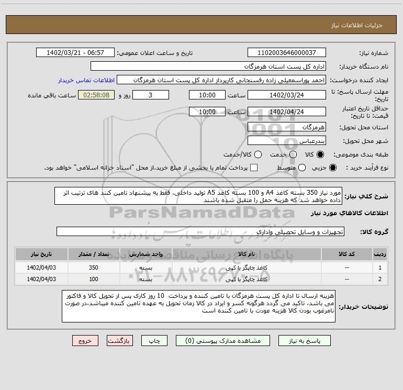
Task: Click row 2 item name کاغذ چاپگر یا کپی
Action: tap(247, 279)
